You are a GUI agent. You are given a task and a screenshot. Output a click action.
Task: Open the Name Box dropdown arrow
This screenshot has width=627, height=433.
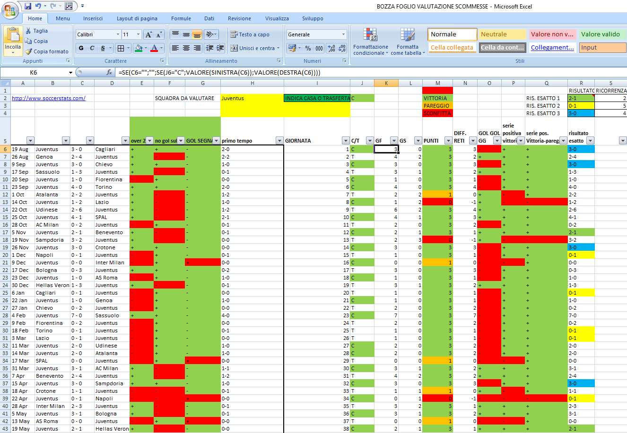(70, 72)
